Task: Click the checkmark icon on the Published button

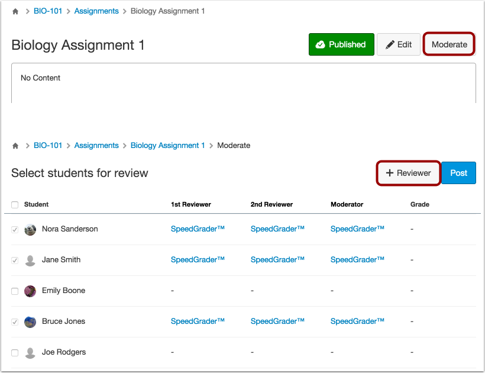Action: [319, 44]
